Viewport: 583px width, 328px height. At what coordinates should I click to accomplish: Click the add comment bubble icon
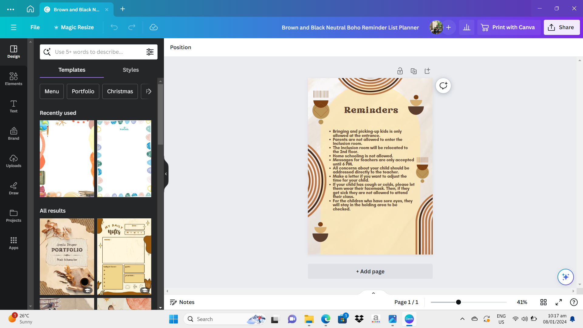pyautogui.click(x=443, y=86)
